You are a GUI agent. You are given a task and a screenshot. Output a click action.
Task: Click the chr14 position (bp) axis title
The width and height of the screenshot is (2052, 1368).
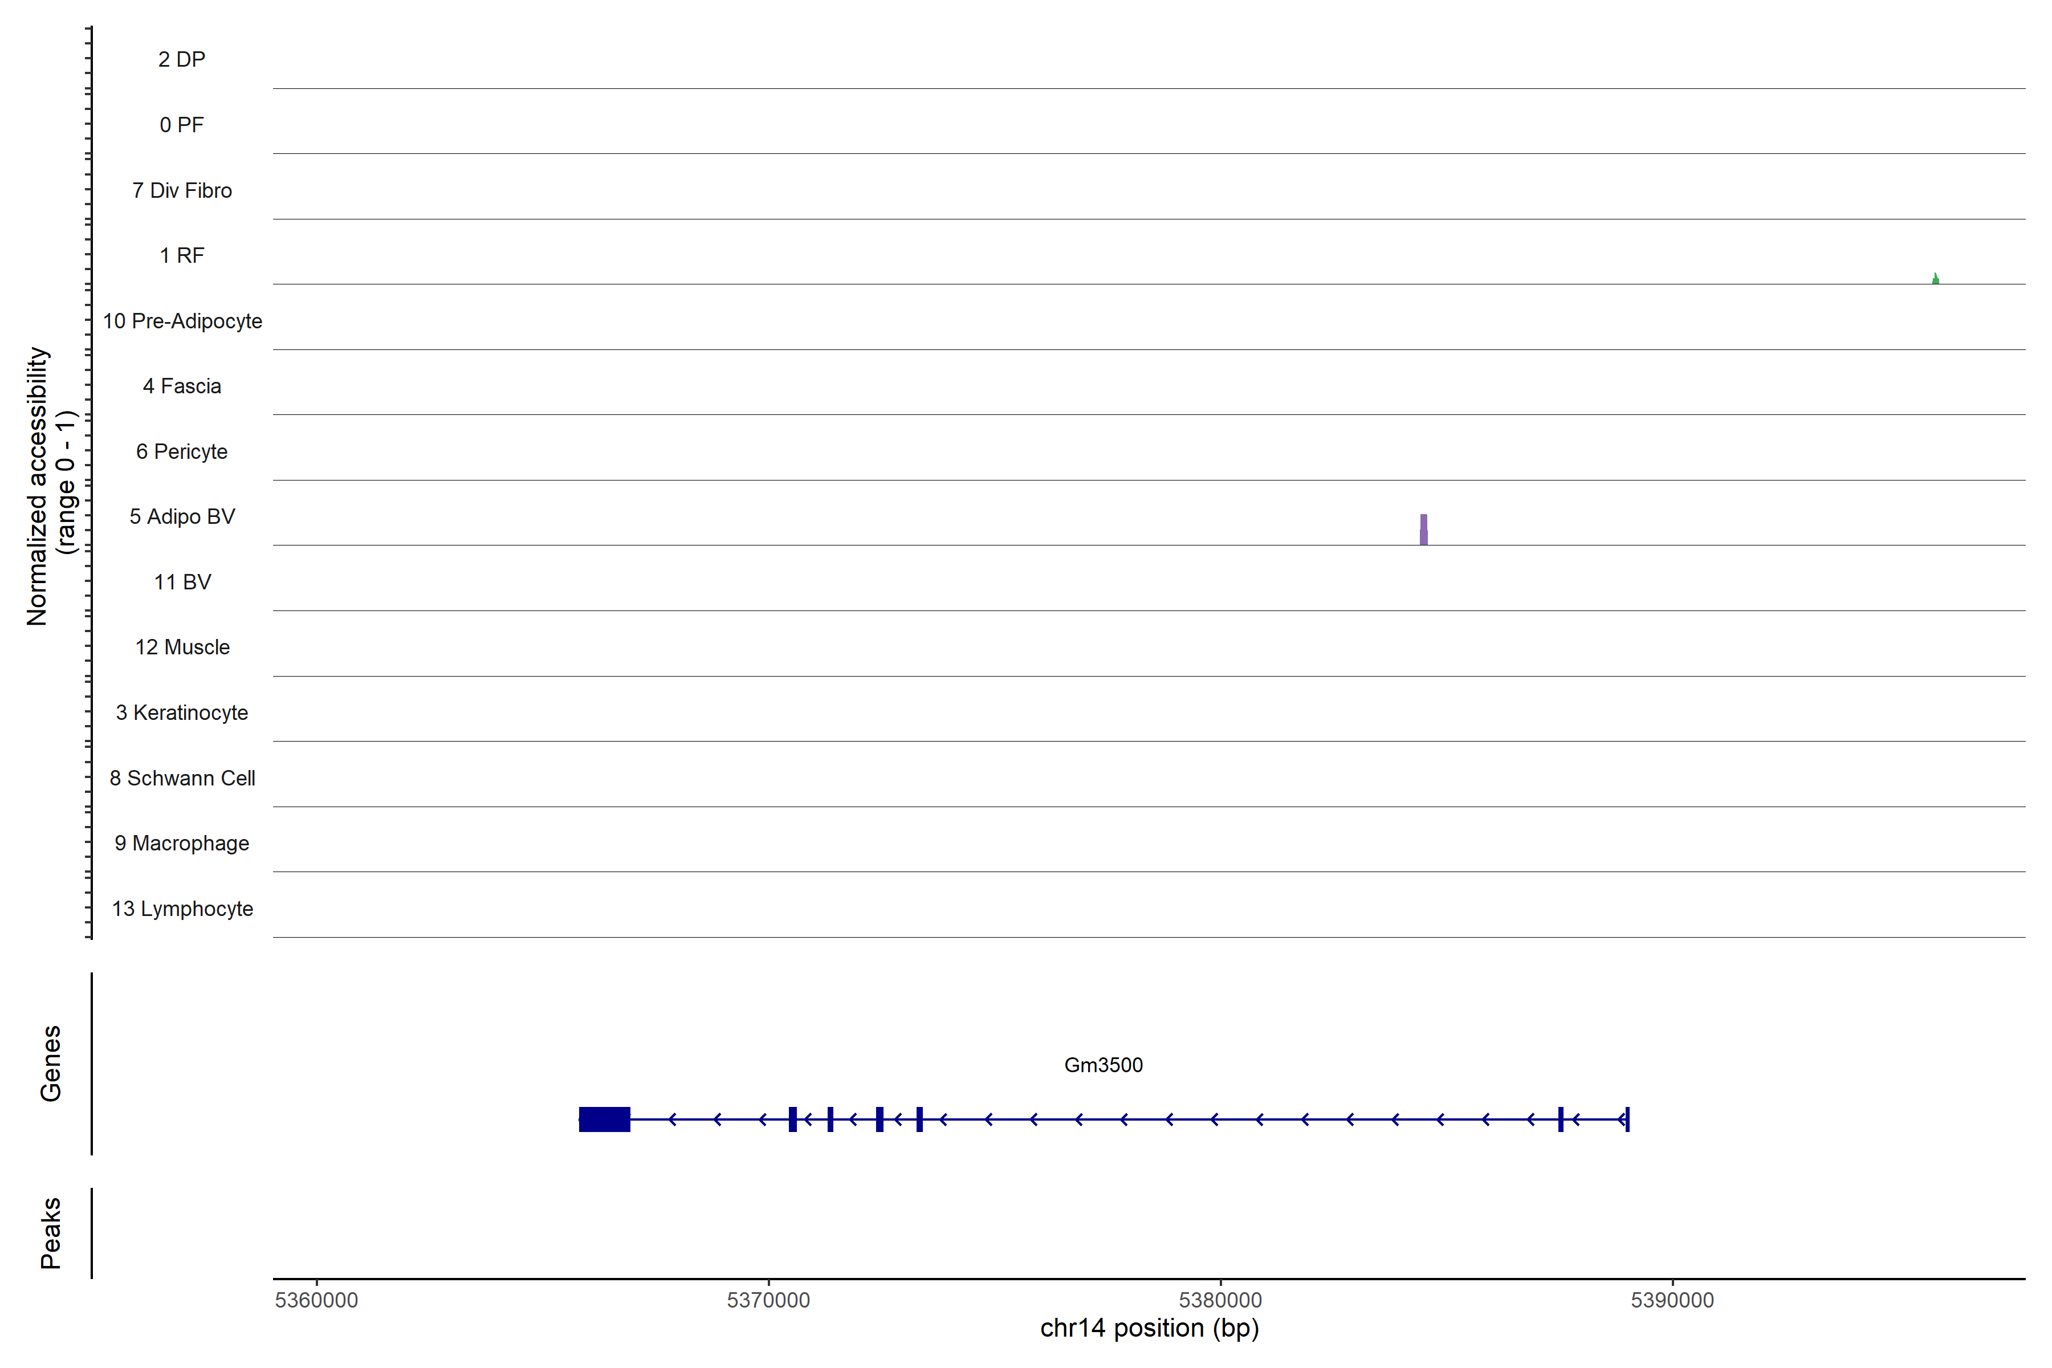[x=1149, y=1329]
